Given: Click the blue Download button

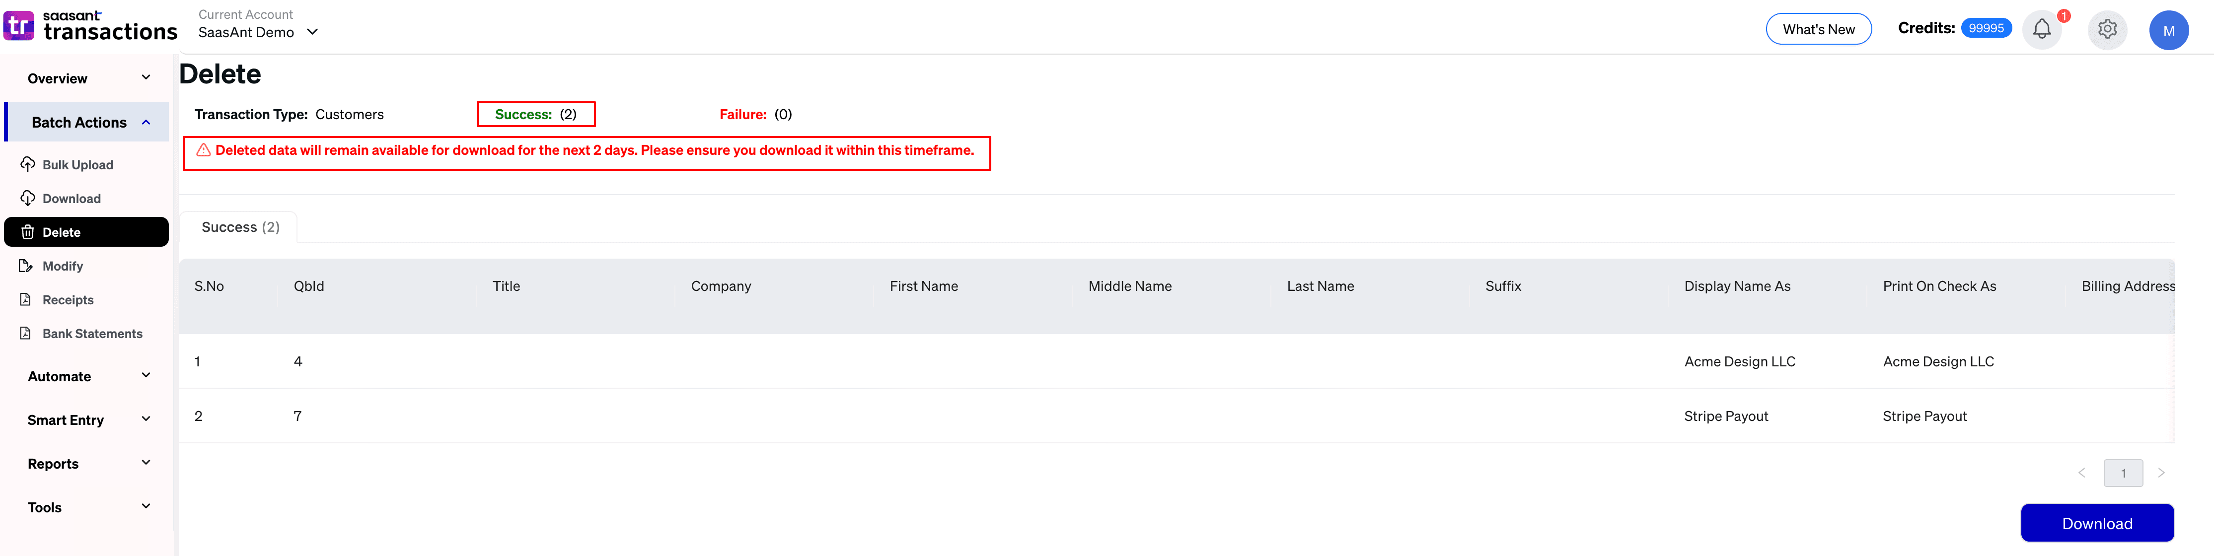Looking at the screenshot, I should coord(2096,523).
